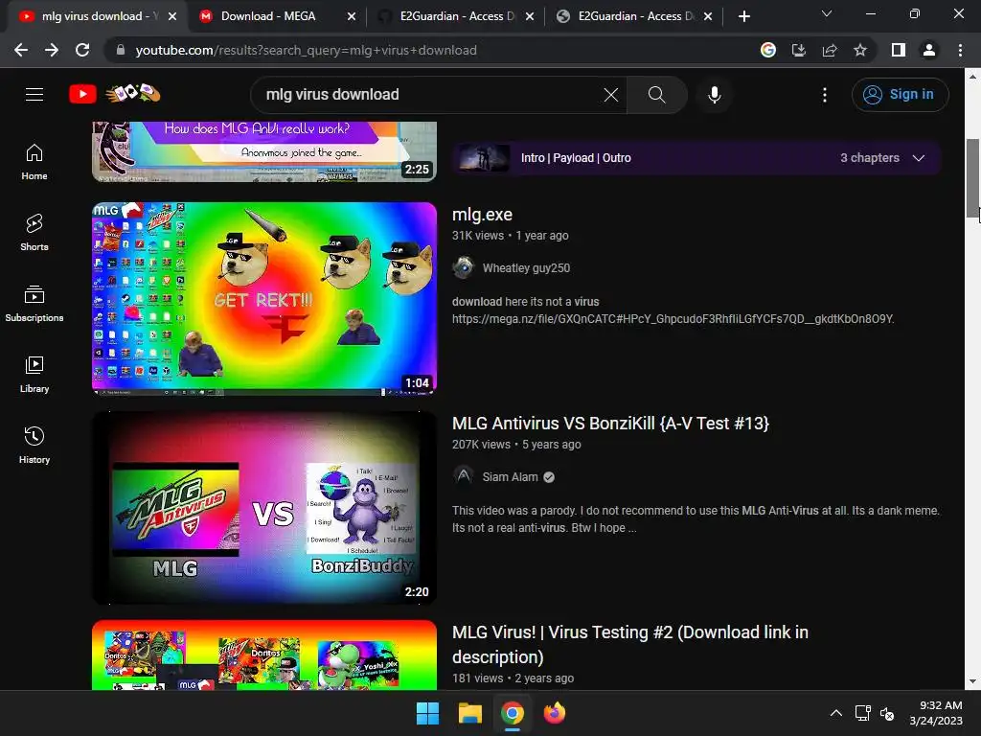Open Wheatley guy250 channel
Viewport: 981px width, 736px height.
point(526,268)
